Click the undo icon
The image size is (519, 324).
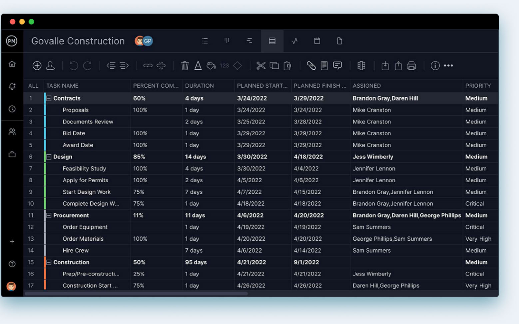pyautogui.click(x=73, y=66)
